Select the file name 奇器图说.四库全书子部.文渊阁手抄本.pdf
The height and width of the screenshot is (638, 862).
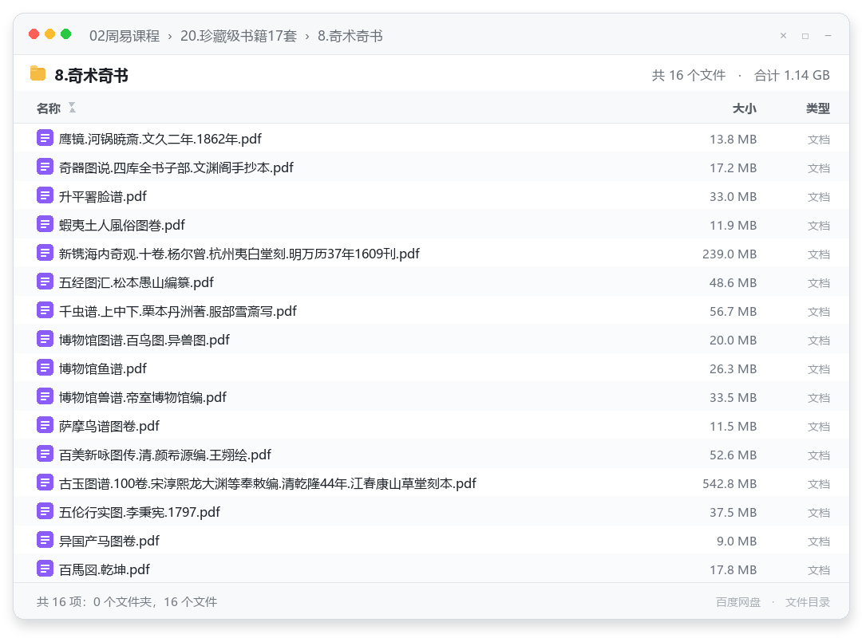coord(176,167)
